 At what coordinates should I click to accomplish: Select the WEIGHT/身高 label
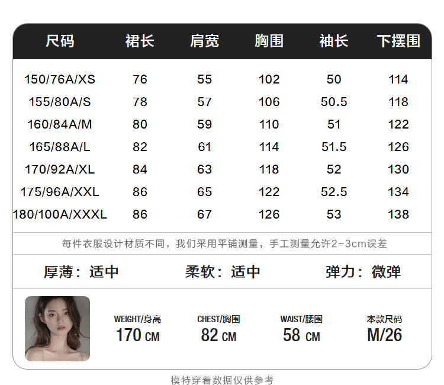click(137, 319)
